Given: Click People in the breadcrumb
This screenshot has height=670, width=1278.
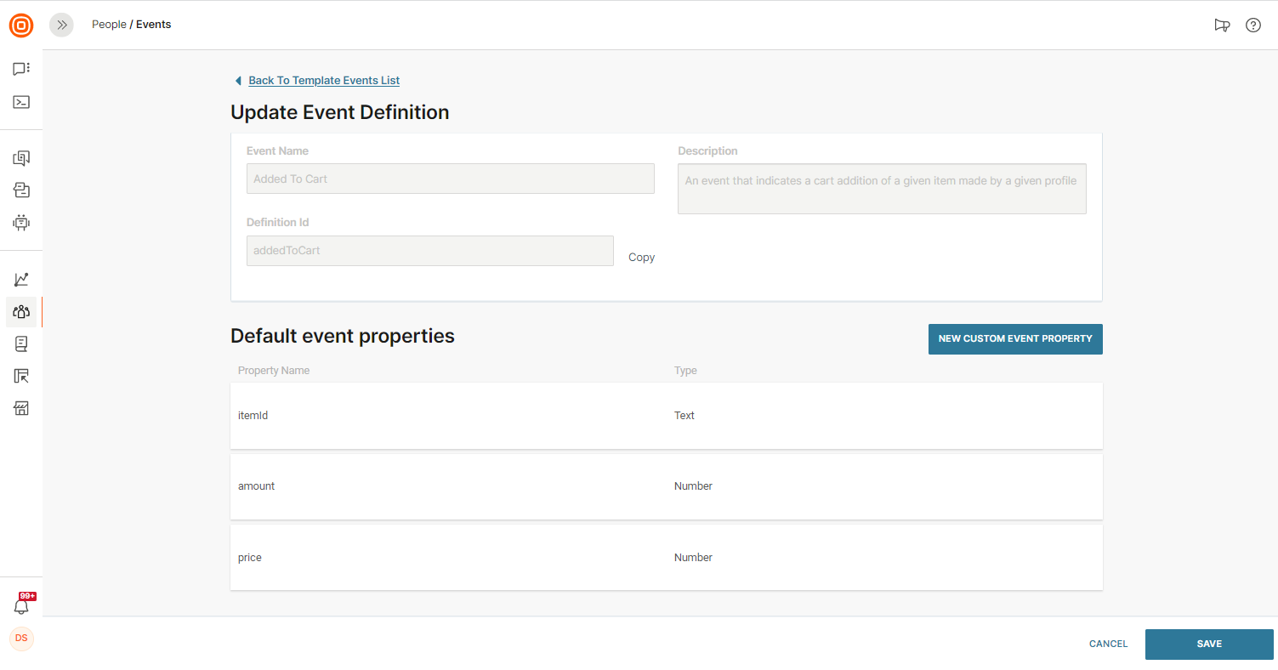Looking at the screenshot, I should coord(109,25).
